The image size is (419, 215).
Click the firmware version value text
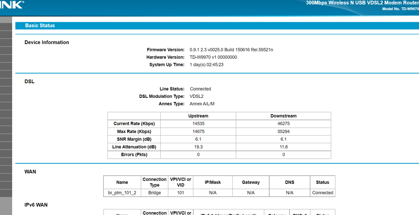231,50
